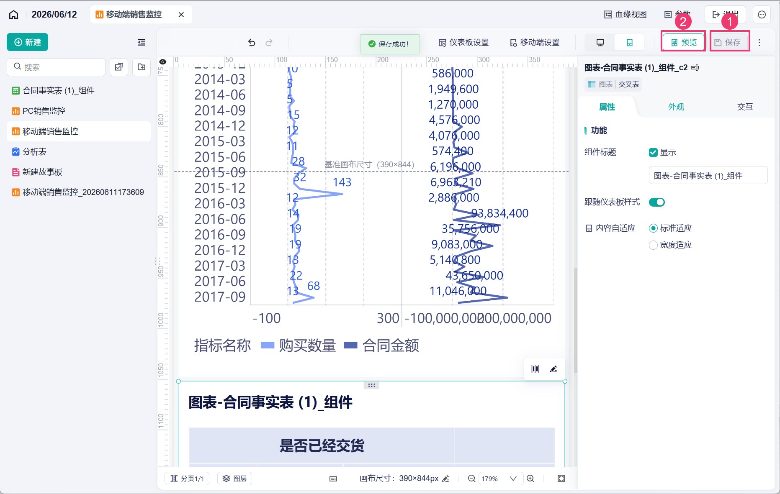Viewport: 780px width, 494px height.
Task: Open 新建故事板 storyboard
Action: [79, 172]
